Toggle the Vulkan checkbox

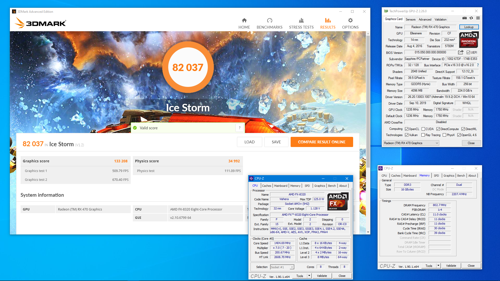(x=407, y=135)
